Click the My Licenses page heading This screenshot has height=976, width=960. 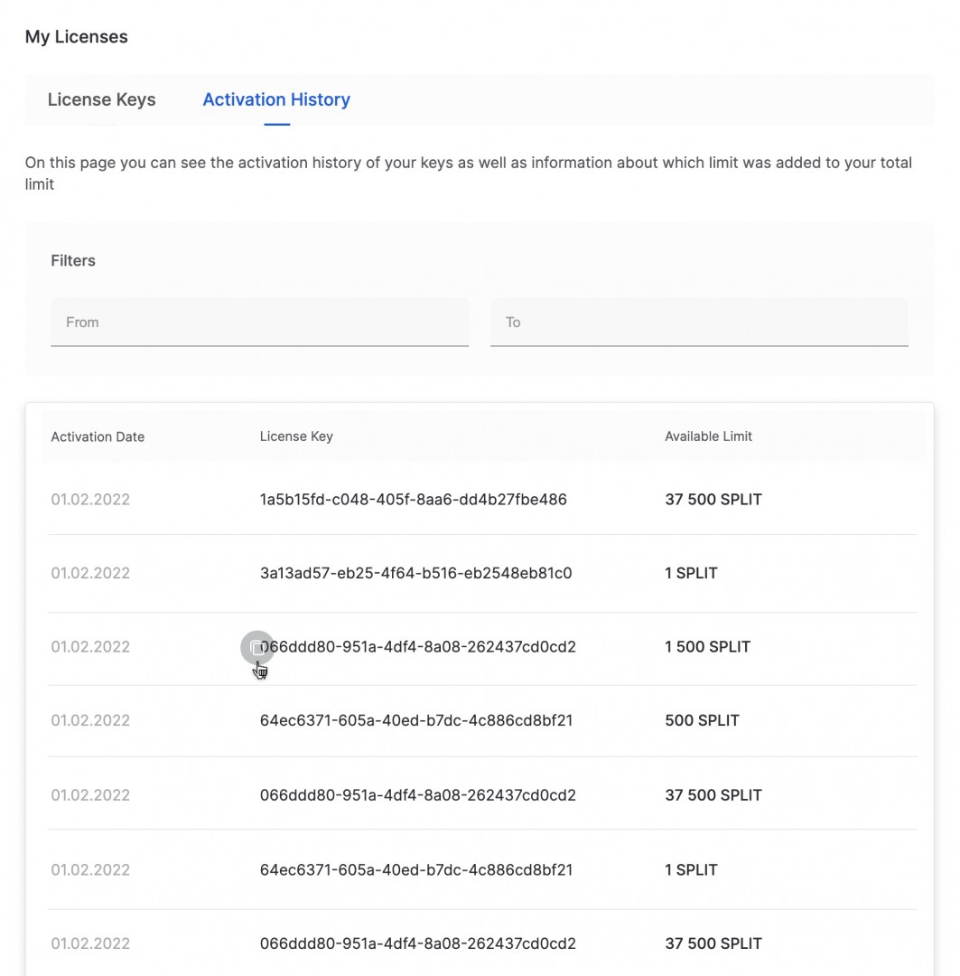click(x=77, y=37)
